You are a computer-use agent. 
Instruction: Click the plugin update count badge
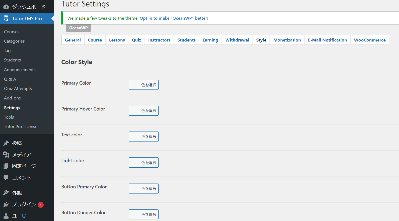tap(41, 205)
